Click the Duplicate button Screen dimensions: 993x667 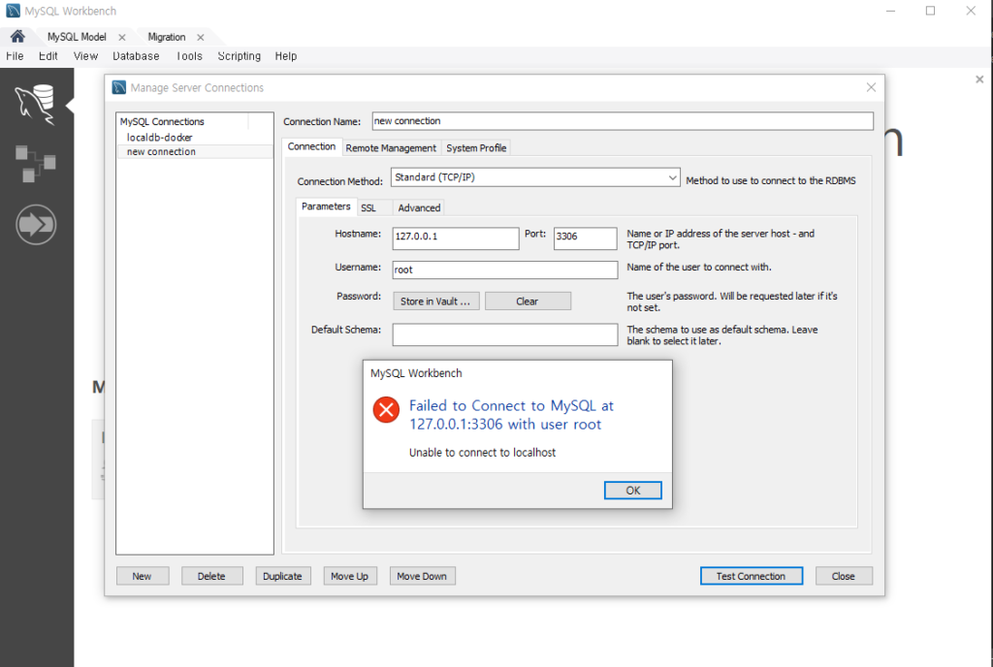coord(283,576)
